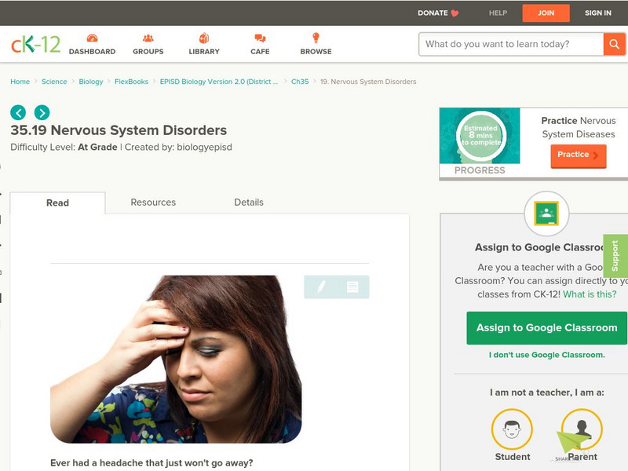
Task: Click the orange Practice button
Action: [x=578, y=155]
